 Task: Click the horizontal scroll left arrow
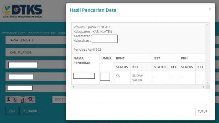[74, 87]
